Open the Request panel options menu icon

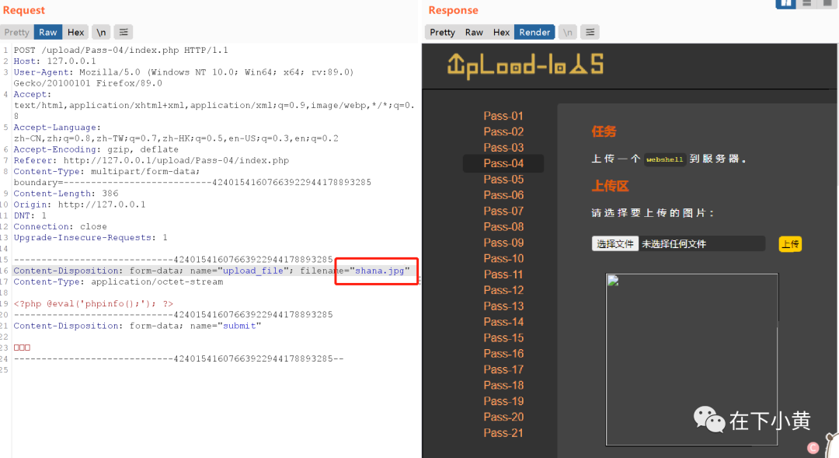pyautogui.click(x=124, y=32)
